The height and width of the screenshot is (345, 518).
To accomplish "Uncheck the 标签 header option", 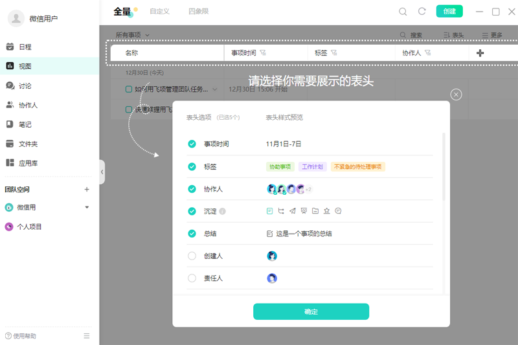I will tap(192, 166).
